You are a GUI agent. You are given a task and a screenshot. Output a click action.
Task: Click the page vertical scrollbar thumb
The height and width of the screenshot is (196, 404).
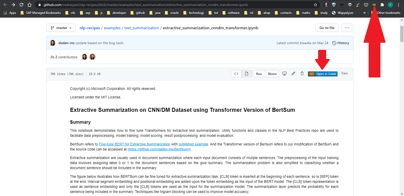coord(402,33)
